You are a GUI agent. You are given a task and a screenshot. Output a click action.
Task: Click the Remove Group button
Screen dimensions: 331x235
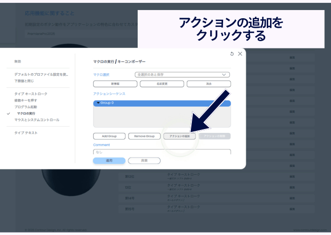click(144, 136)
